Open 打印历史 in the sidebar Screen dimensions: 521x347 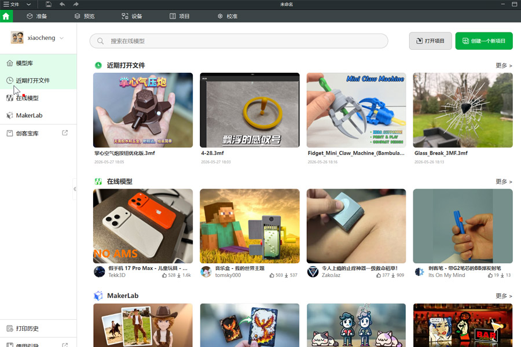click(x=38, y=328)
